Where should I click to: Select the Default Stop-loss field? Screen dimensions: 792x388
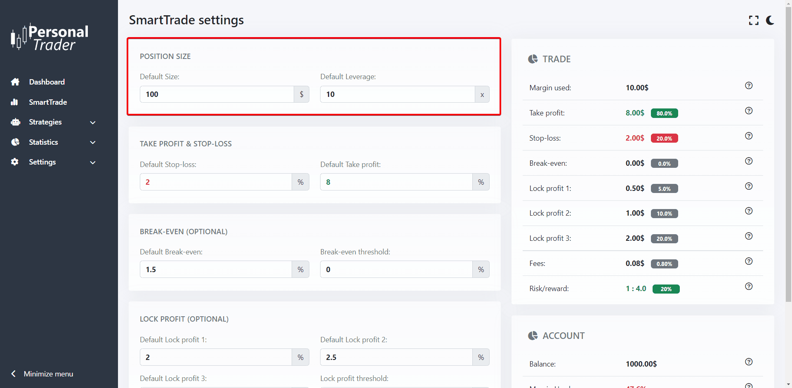(215, 182)
